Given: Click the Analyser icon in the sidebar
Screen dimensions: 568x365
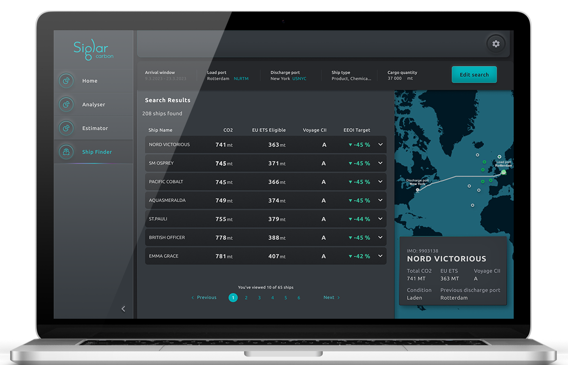Looking at the screenshot, I should [x=66, y=104].
